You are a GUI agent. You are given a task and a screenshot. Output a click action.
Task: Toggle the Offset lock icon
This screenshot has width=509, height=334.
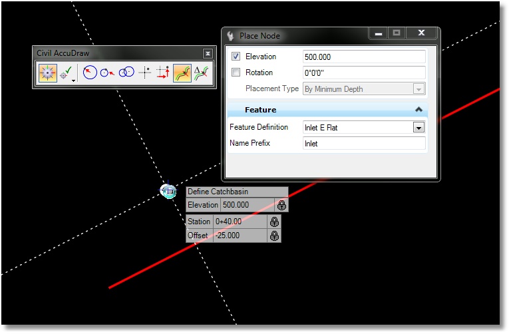click(x=274, y=236)
